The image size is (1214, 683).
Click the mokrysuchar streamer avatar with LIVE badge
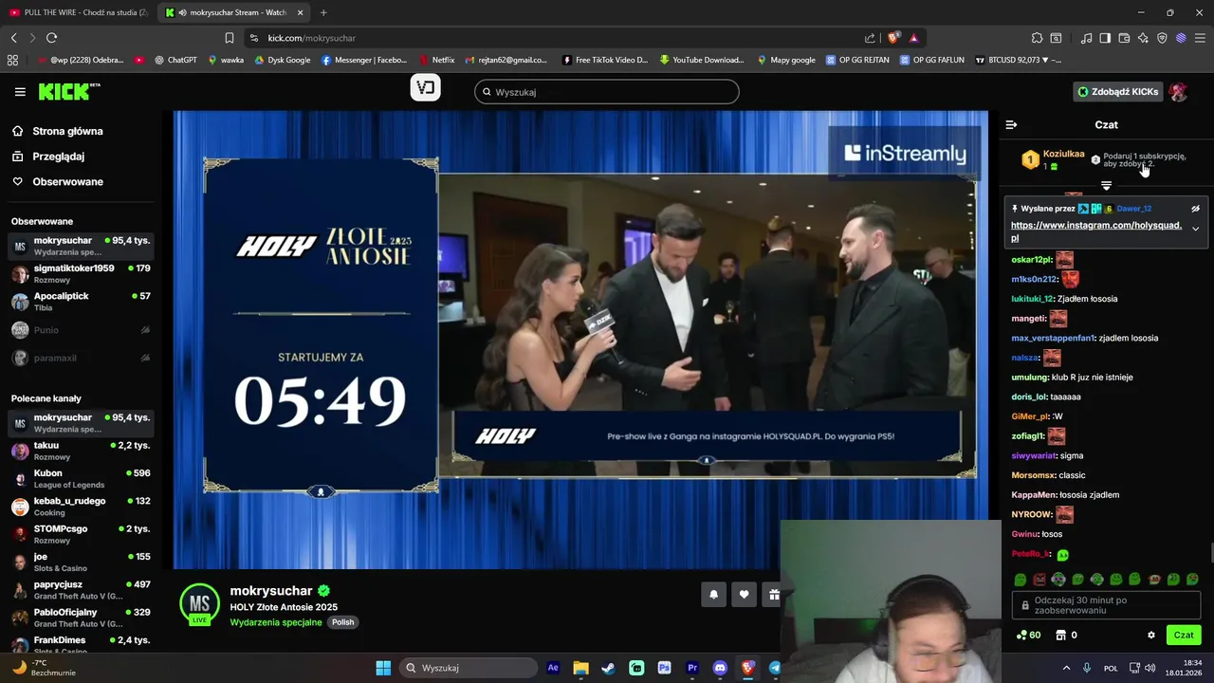199,604
